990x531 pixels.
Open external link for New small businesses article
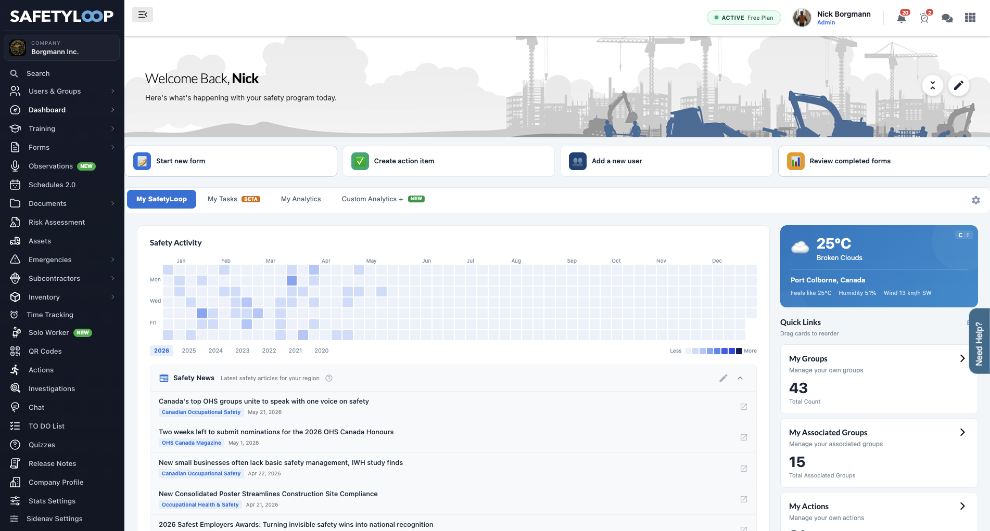pyautogui.click(x=744, y=469)
